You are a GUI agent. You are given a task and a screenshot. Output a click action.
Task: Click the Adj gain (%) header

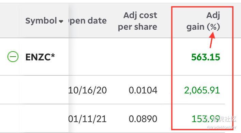[x=203, y=21]
